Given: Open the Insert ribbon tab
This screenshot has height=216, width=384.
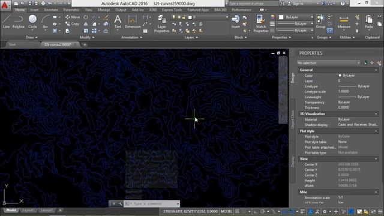Looking at the screenshot, I should (x=34, y=10).
